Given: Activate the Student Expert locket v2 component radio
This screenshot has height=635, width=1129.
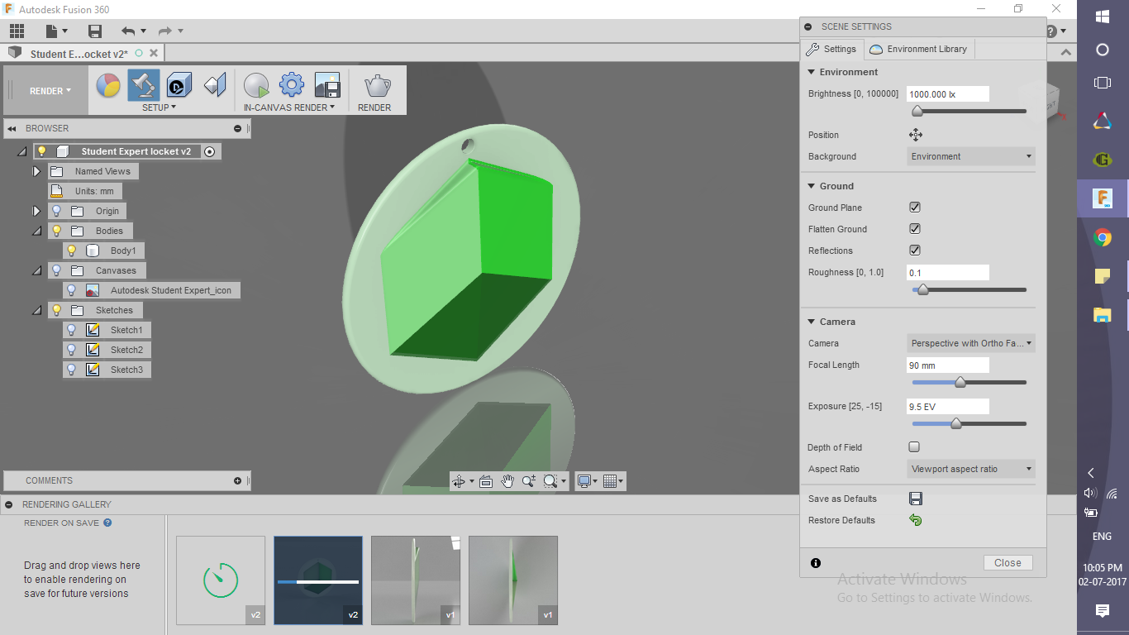Looking at the screenshot, I should (210, 151).
